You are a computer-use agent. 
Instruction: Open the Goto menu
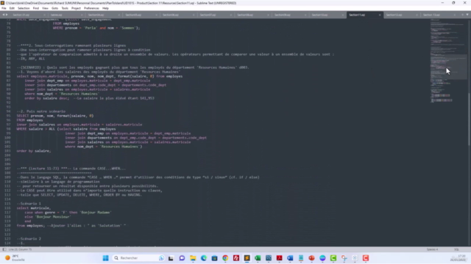(54, 8)
